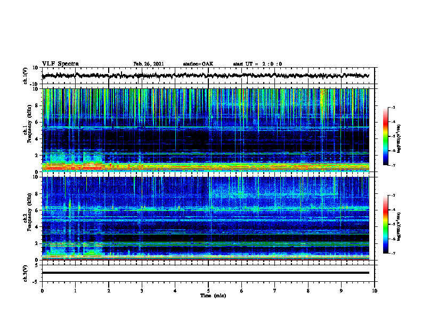
Task: Click the ch.2 spectrogram color bar
Action: (385, 224)
